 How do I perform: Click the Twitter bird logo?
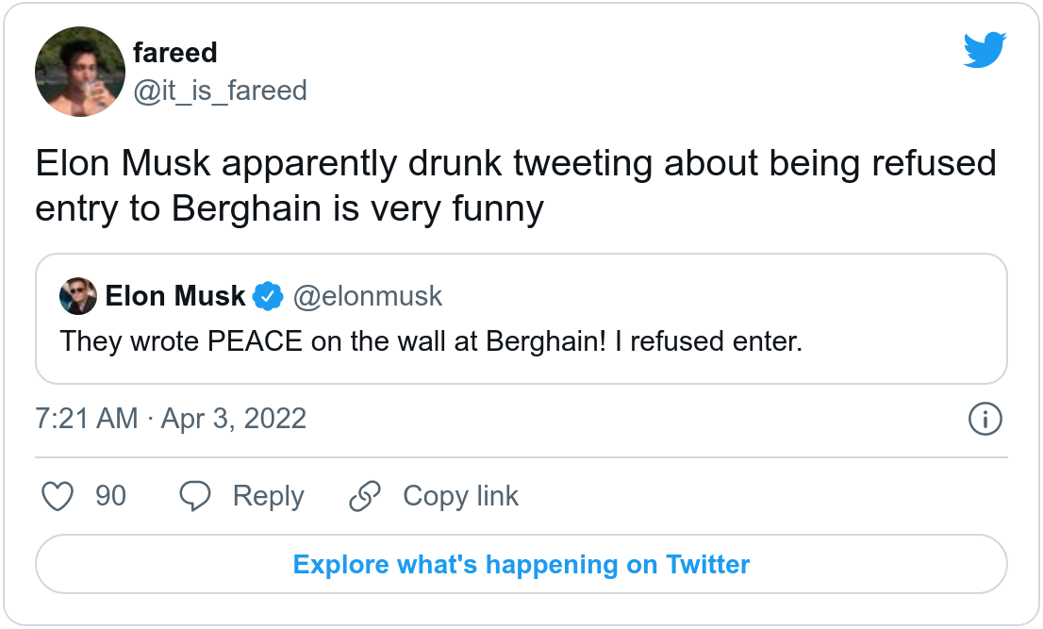(x=985, y=50)
